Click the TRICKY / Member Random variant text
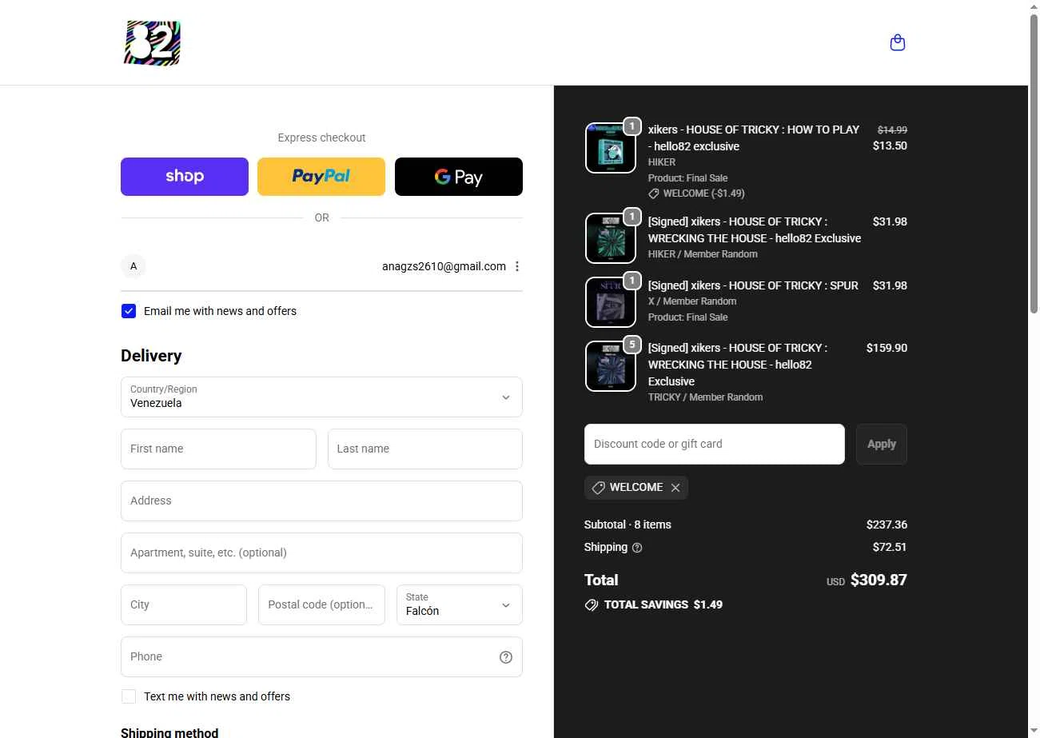The width and height of the screenshot is (1040, 738). (705, 397)
